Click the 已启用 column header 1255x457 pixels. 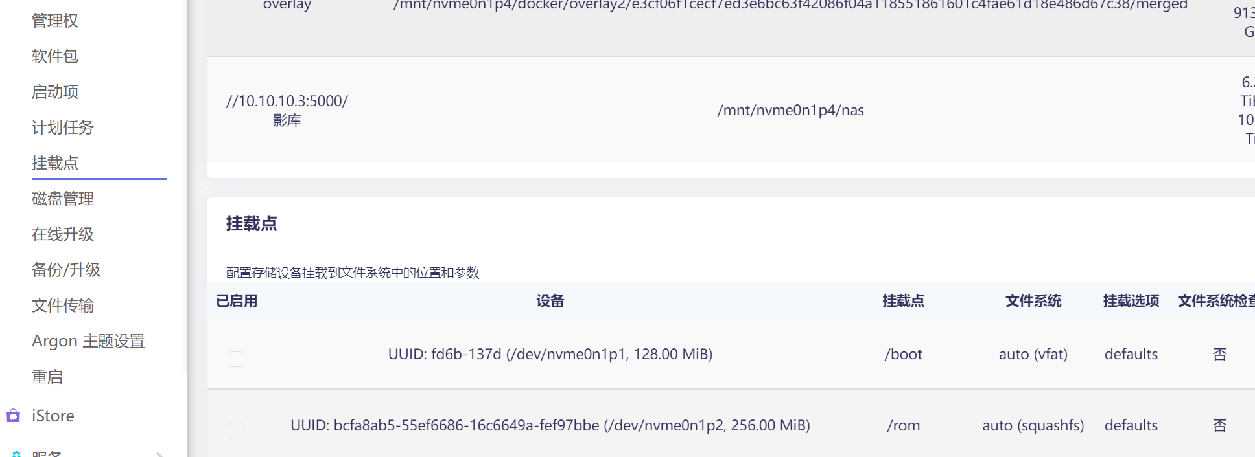tap(236, 301)
